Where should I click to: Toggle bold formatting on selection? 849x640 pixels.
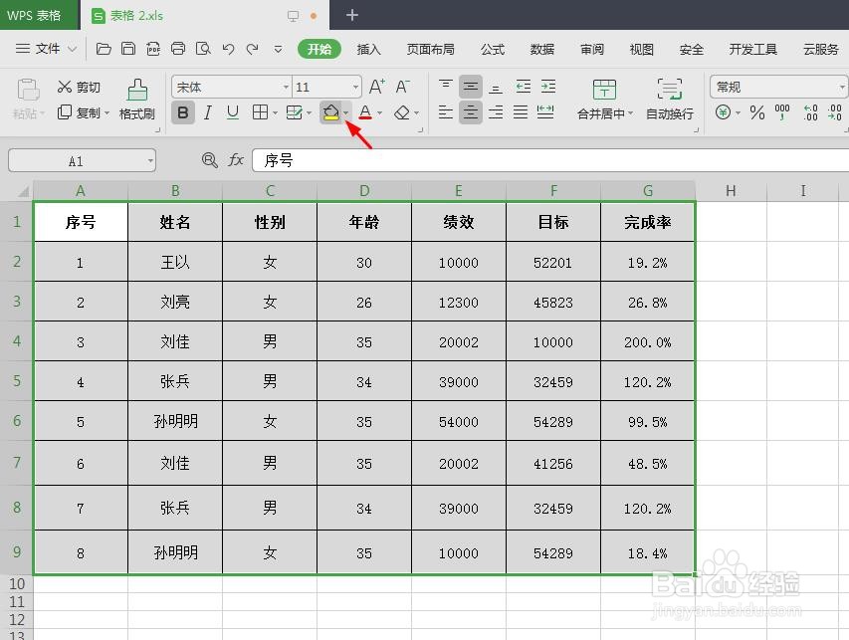(182, 112)
